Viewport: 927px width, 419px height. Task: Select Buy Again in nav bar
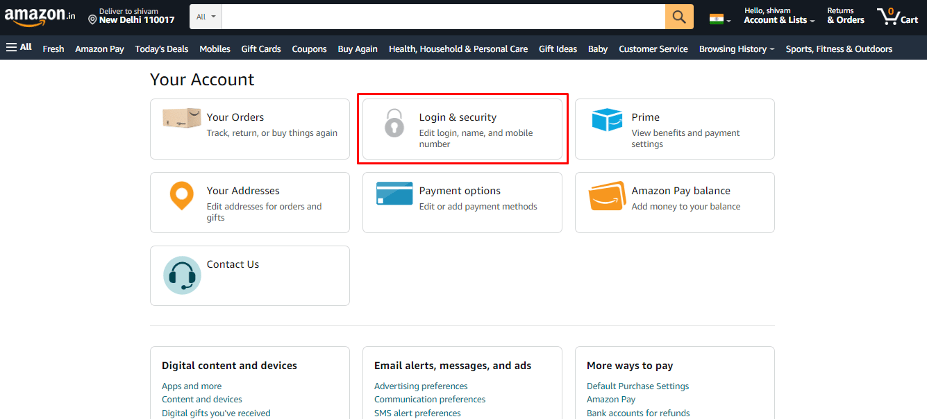pyautogui.click(x=358, y=49)
